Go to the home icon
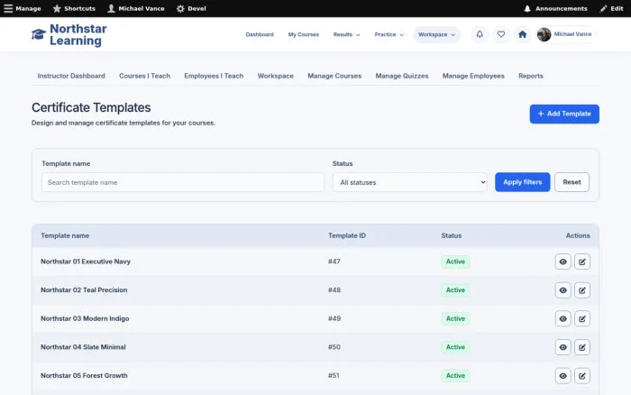The height and width of the screenshot is (395, 631). 522,34
